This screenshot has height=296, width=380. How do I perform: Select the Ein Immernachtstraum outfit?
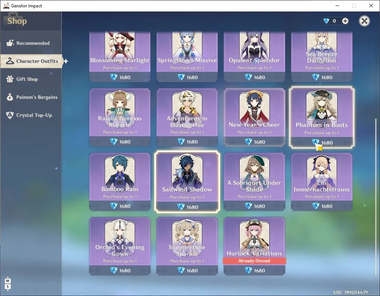click(x=321, y=182)
